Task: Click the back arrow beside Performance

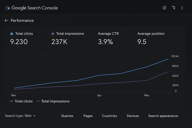Action: coord(6,21)
